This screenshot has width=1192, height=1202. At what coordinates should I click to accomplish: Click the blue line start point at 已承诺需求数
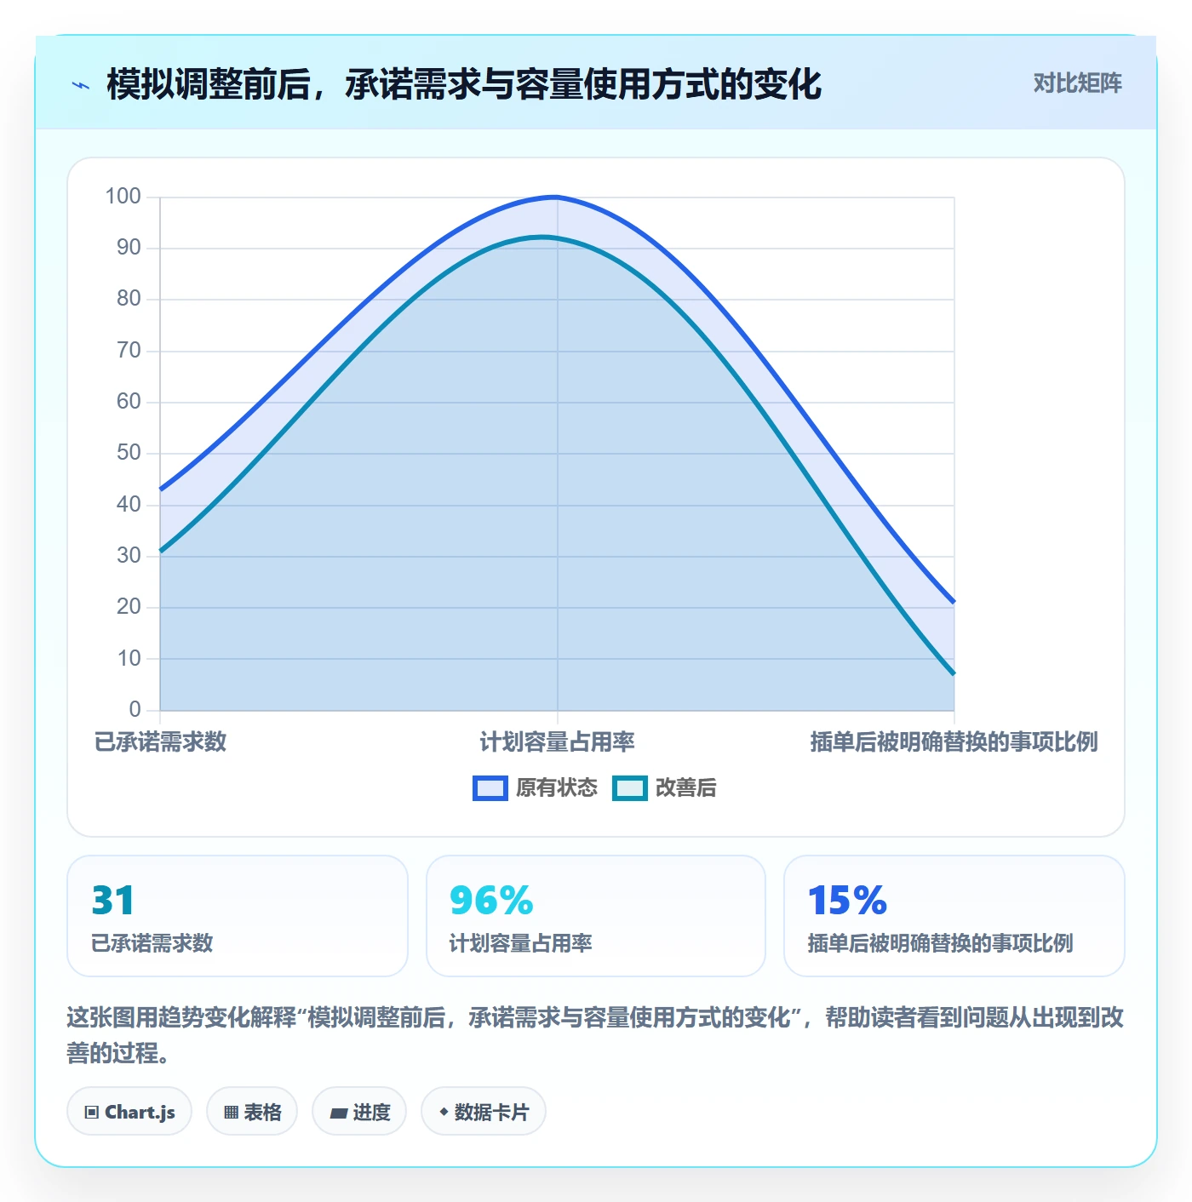161,489
